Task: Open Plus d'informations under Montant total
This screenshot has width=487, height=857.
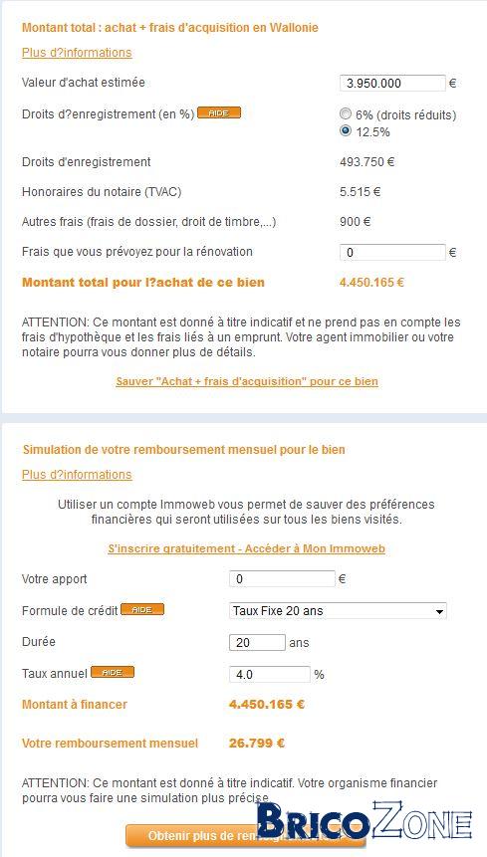Action: pos(77,53)
